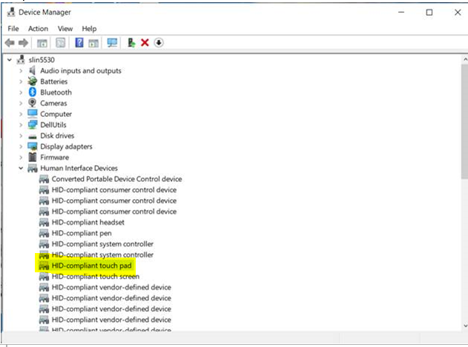
Task: Click the Help toolbar icon with question mark
Action: coord(79,43)
